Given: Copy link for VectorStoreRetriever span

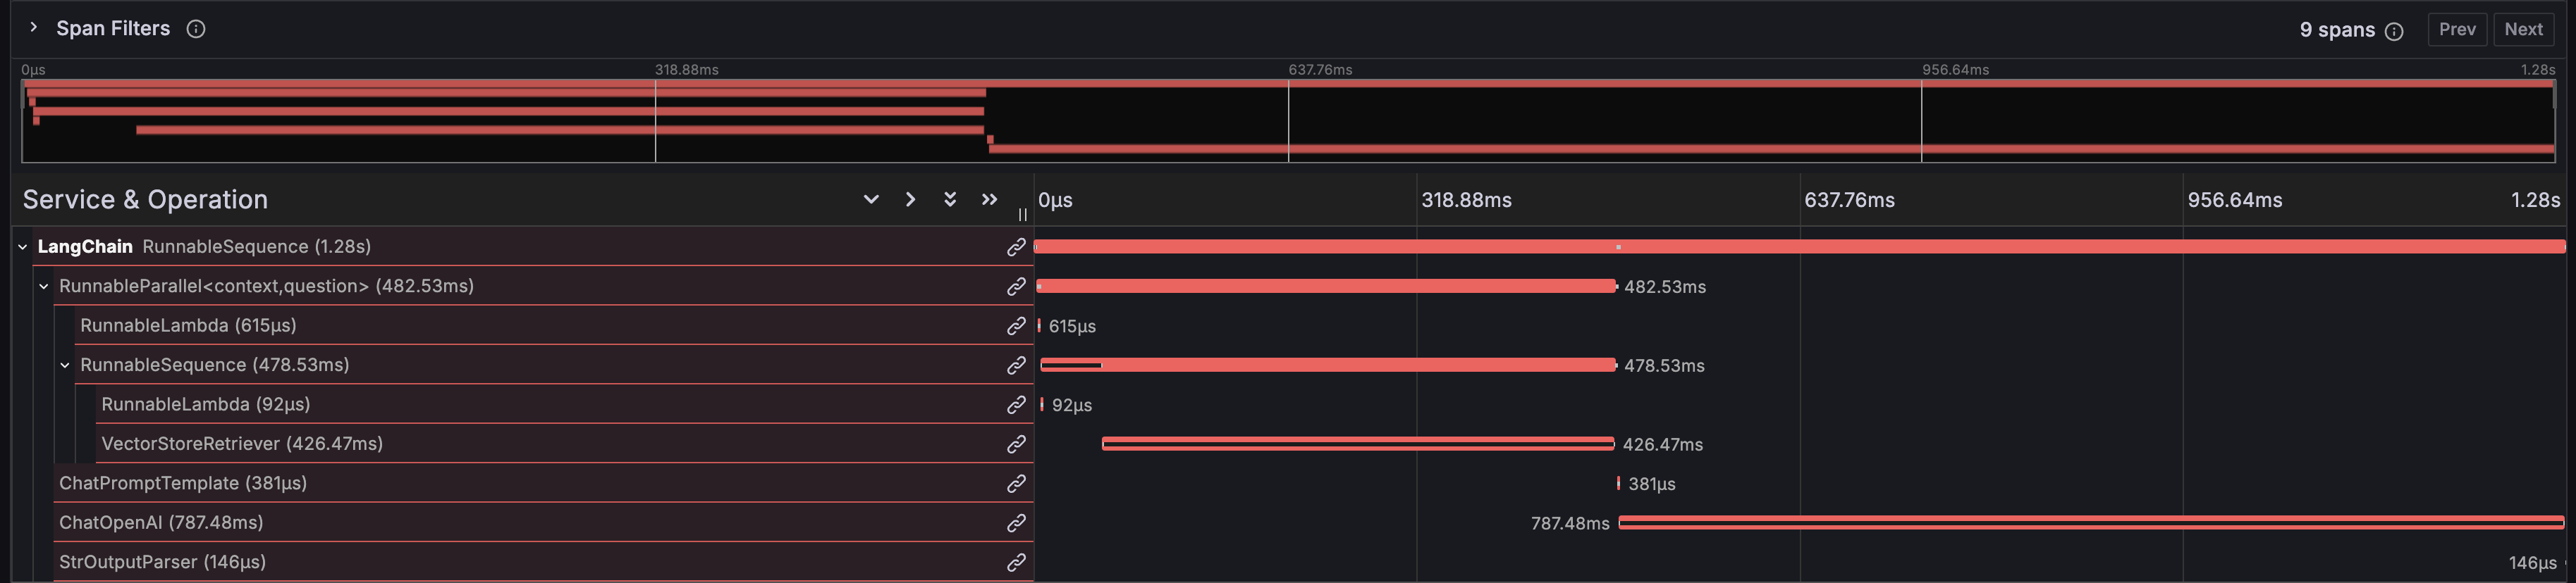Looking at the screenshot, I should pyautogui.click(x=1016, y=444).
